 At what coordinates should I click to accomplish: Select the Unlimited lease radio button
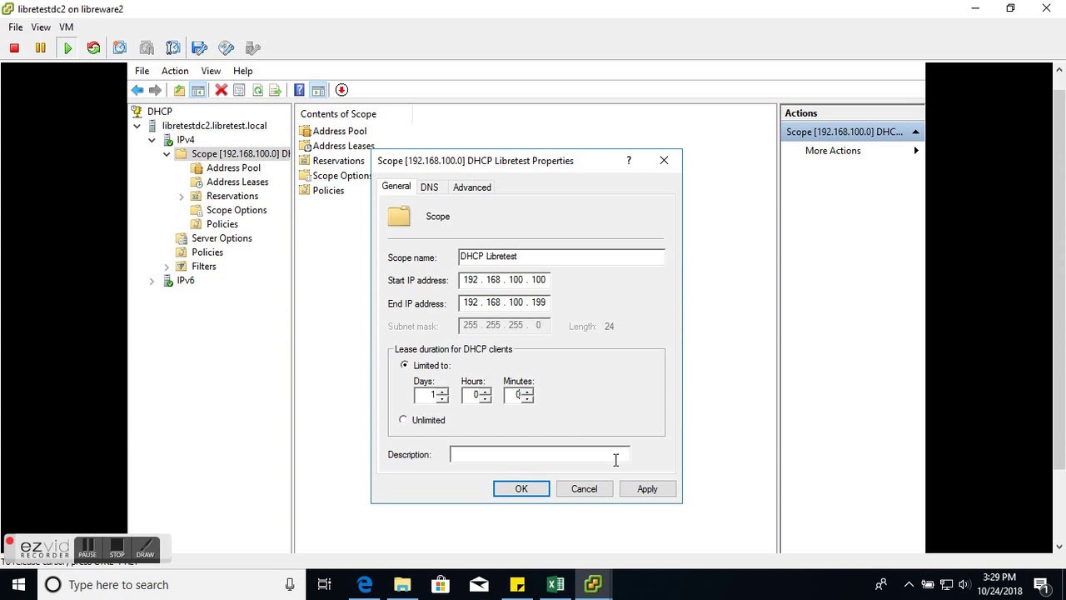pos(404,420)
